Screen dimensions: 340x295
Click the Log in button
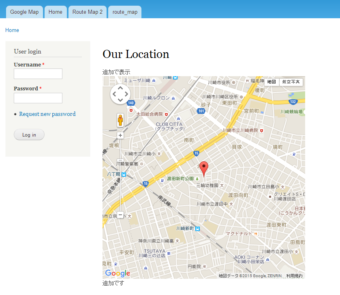click(x=29, y=135)
